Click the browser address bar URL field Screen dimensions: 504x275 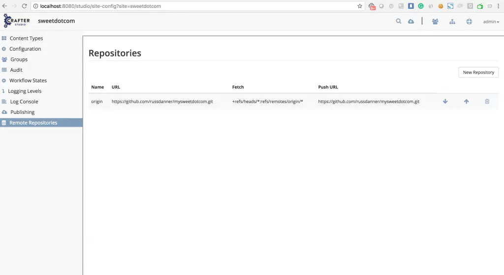[197, 6]
